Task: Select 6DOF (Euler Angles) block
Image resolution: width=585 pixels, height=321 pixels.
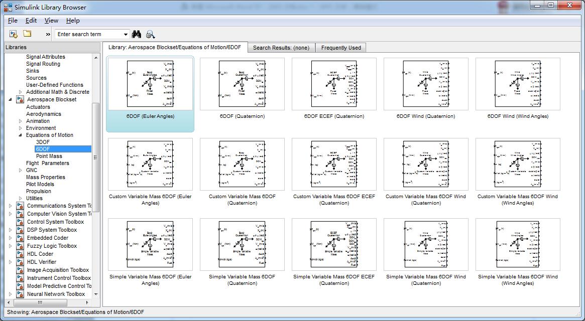Action: (150, 94)
